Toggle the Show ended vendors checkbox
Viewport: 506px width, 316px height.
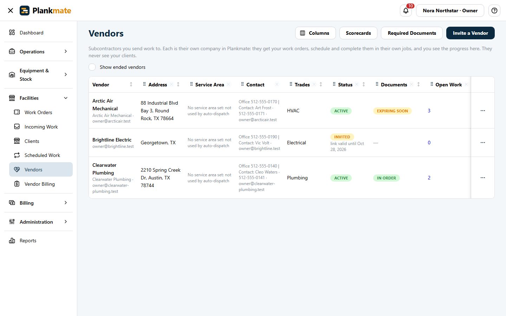point(92,67)
